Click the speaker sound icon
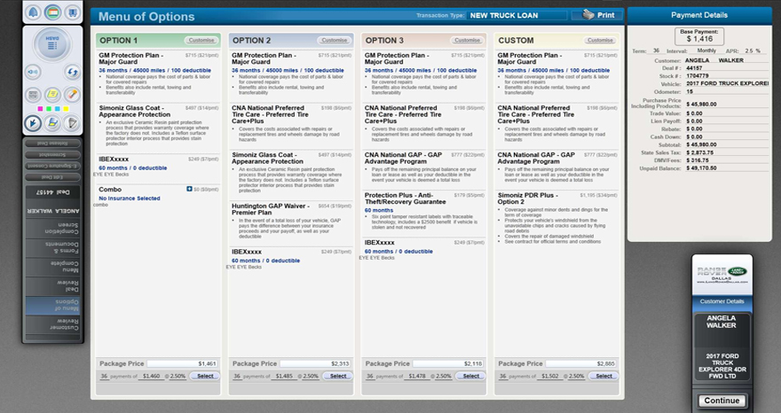 [x=33, y=72]
